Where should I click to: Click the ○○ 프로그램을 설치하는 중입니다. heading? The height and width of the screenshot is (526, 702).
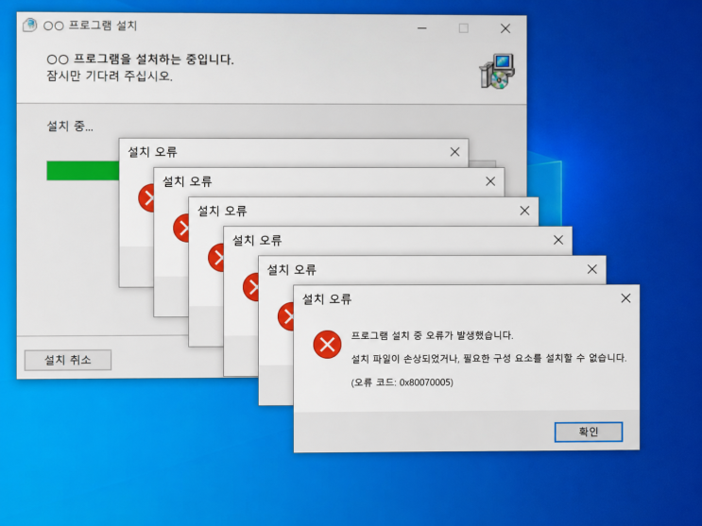pyautogui.click(x=140, y=59)
